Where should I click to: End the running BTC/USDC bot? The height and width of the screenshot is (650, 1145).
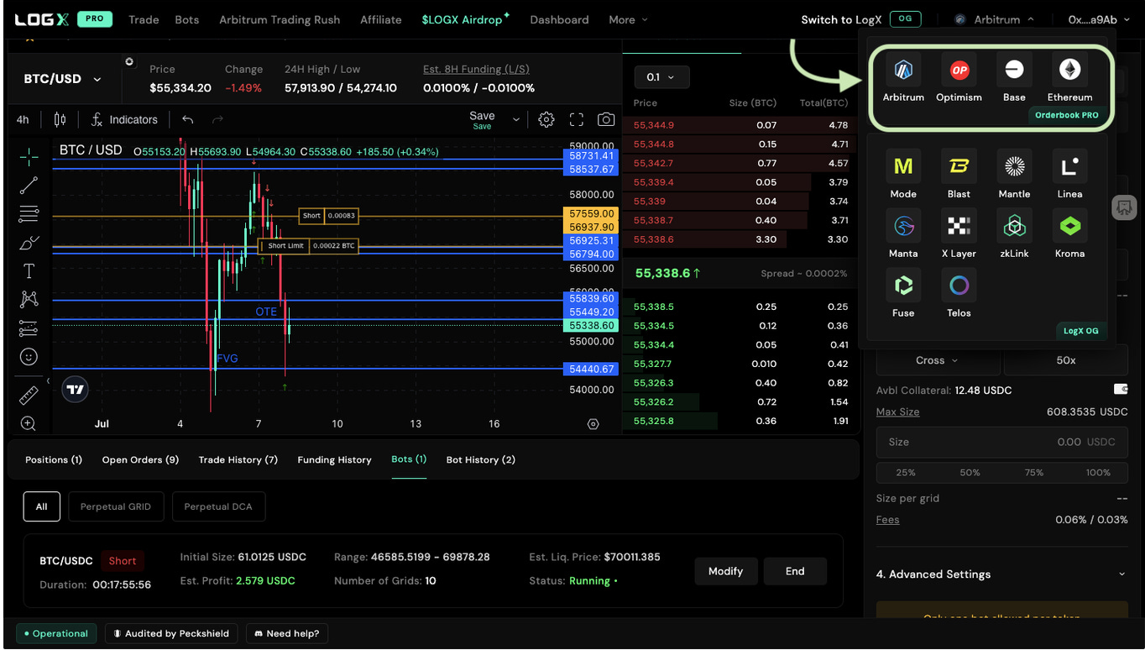pos(795,571)
